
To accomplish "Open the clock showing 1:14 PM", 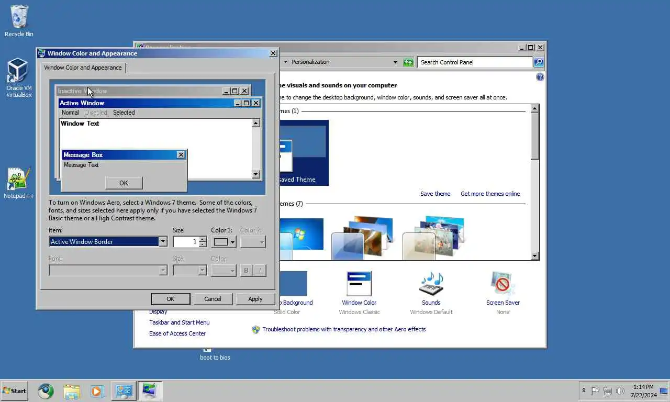I will tap(643, 391).
